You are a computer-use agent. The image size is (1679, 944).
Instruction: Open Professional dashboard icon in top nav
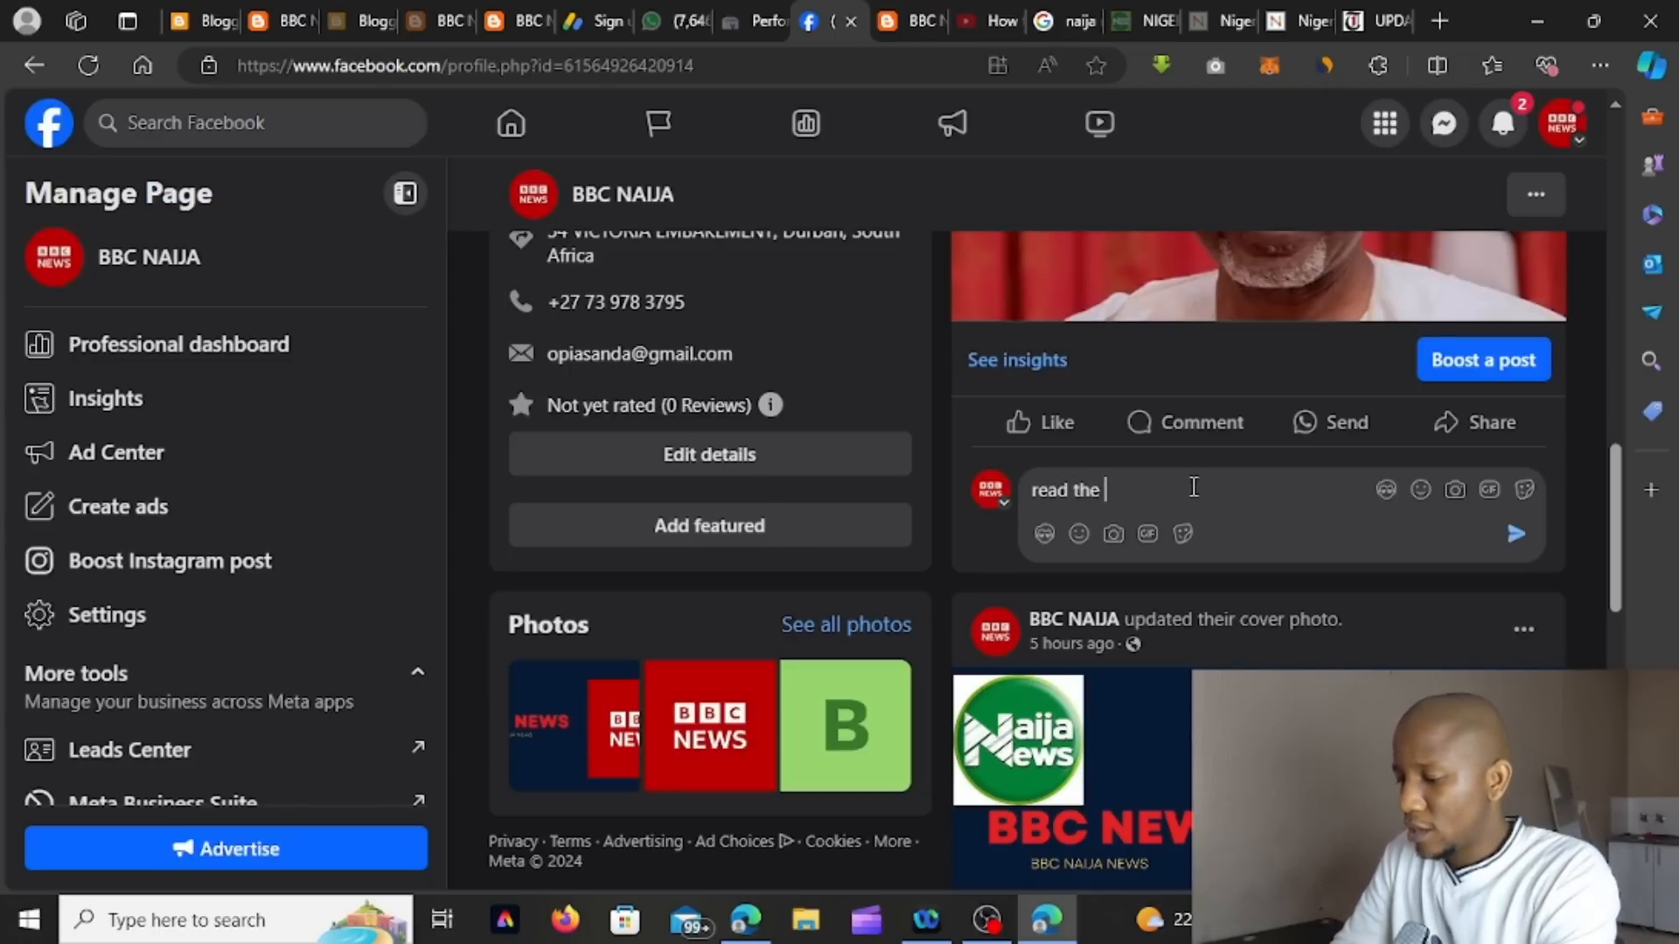805,123
